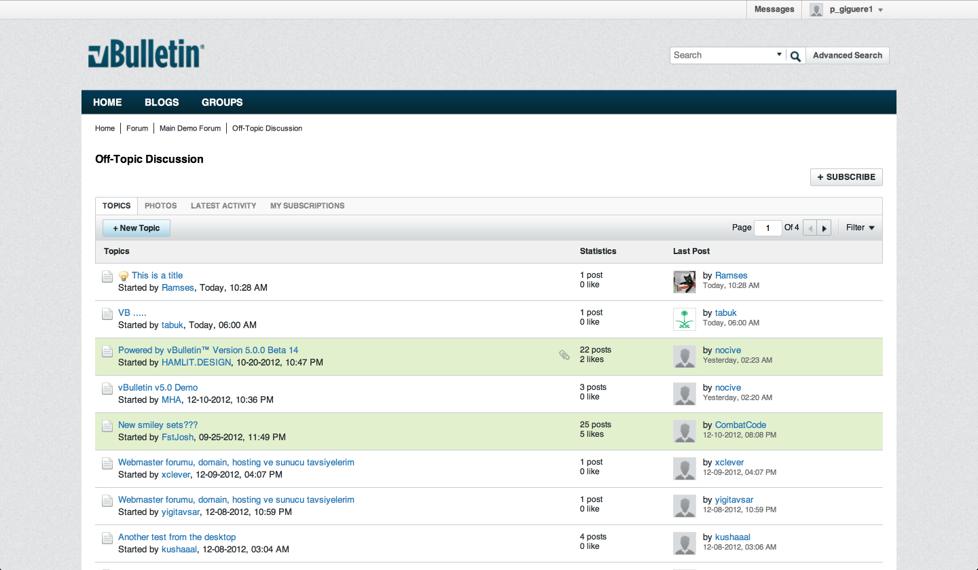Click the lightbulb icon before 'This is a title'

[x=124, y=276]
